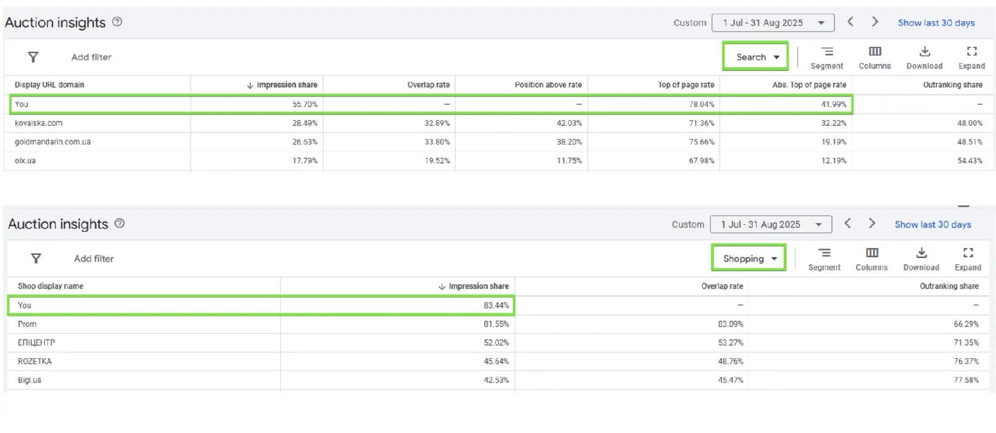Open the Search campaign type dropdown
996x433 pixels.
click(756, 57)
